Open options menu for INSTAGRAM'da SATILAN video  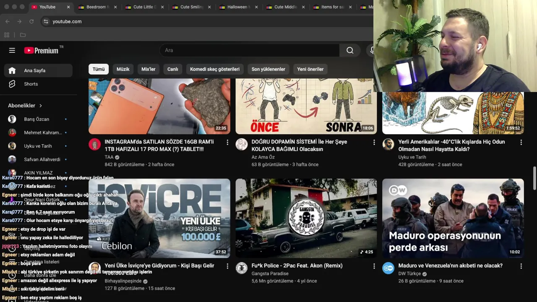227,143
